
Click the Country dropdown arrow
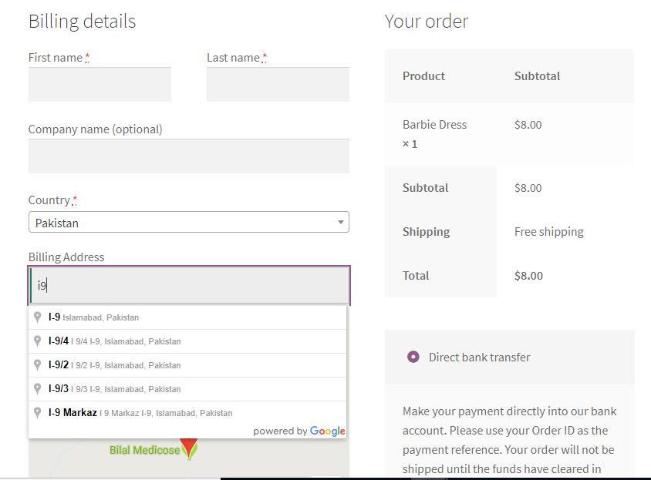pyautogui.click(x=340, y=222)
